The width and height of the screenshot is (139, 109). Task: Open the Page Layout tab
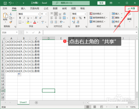point(34,9)
